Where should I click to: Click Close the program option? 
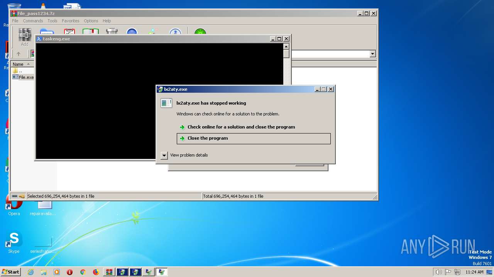coord(254,138)
